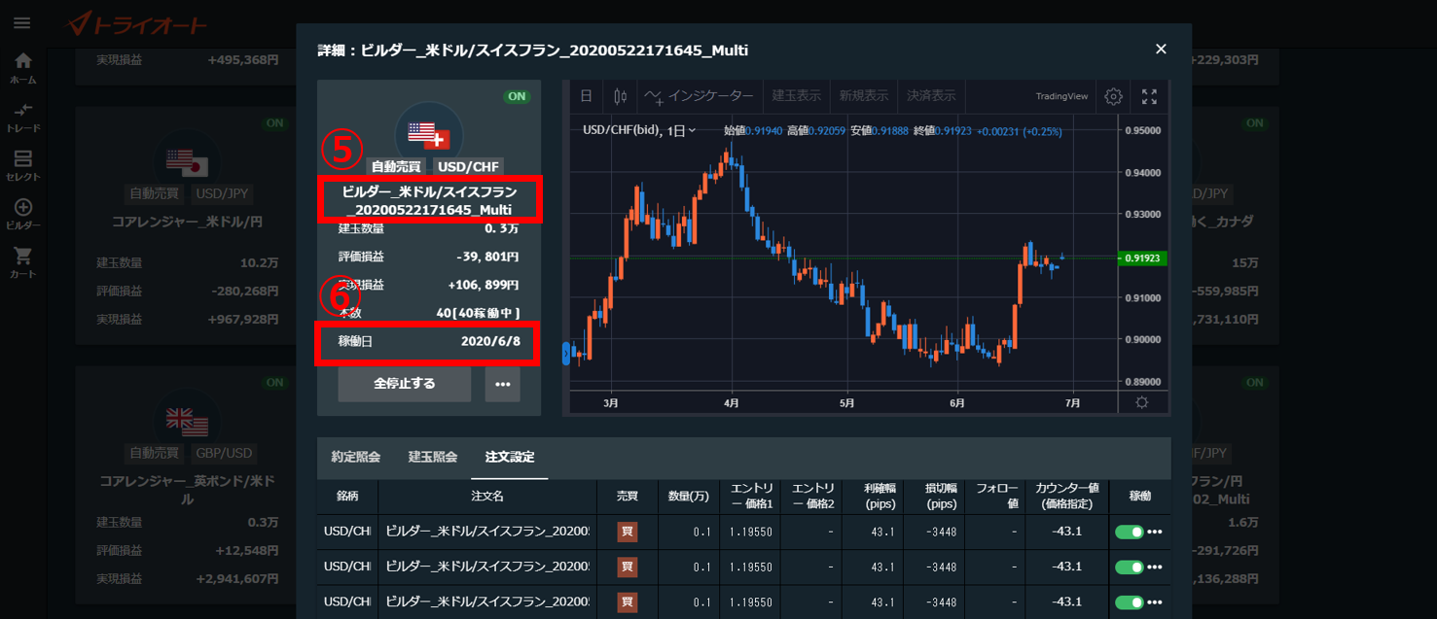1437x619 pixels.
Task: Click the 稼働 column header
Action: (1140, 496)
